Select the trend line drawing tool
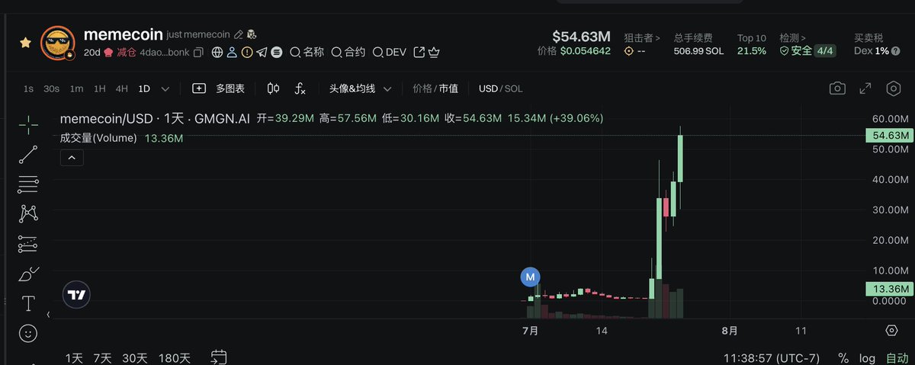Viewport: 915px width, 365px height. click(x=28, y=155)
